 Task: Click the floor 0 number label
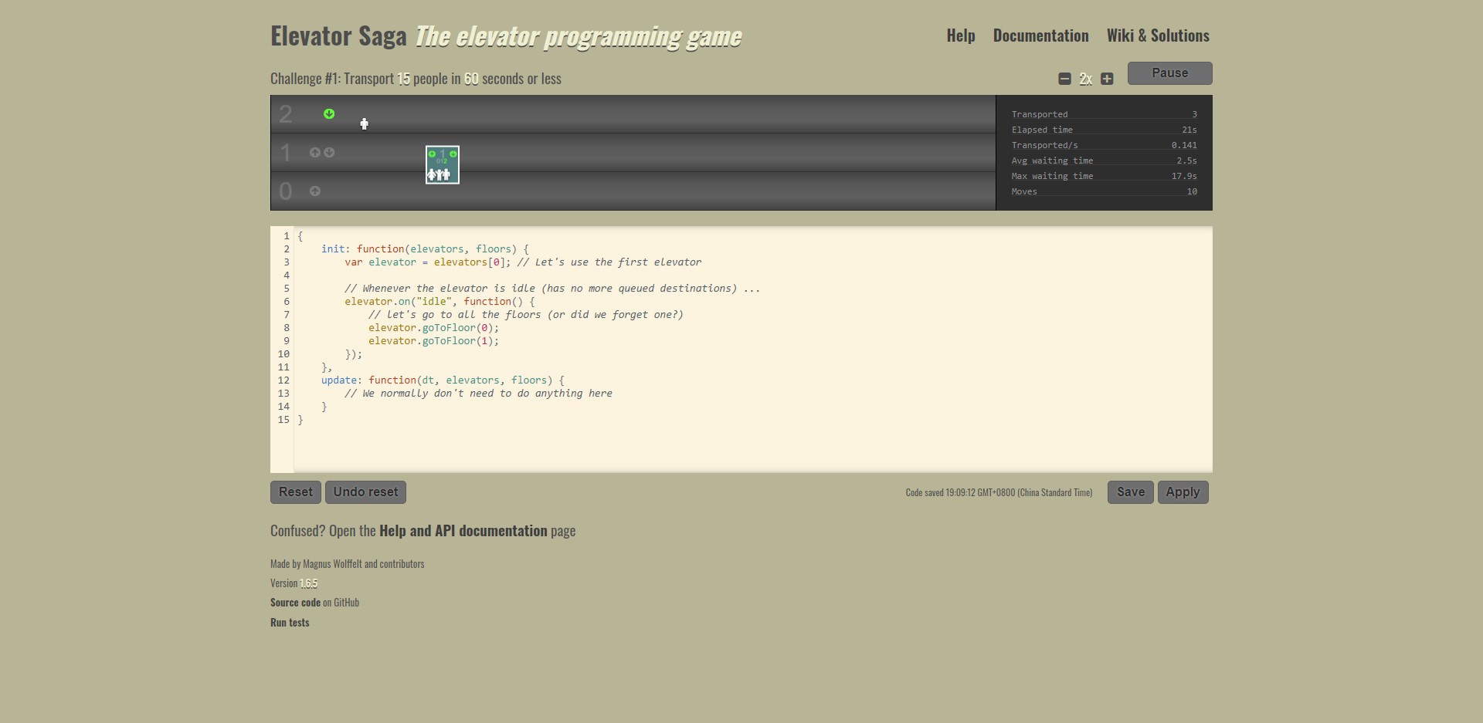(x=286, y=191)
